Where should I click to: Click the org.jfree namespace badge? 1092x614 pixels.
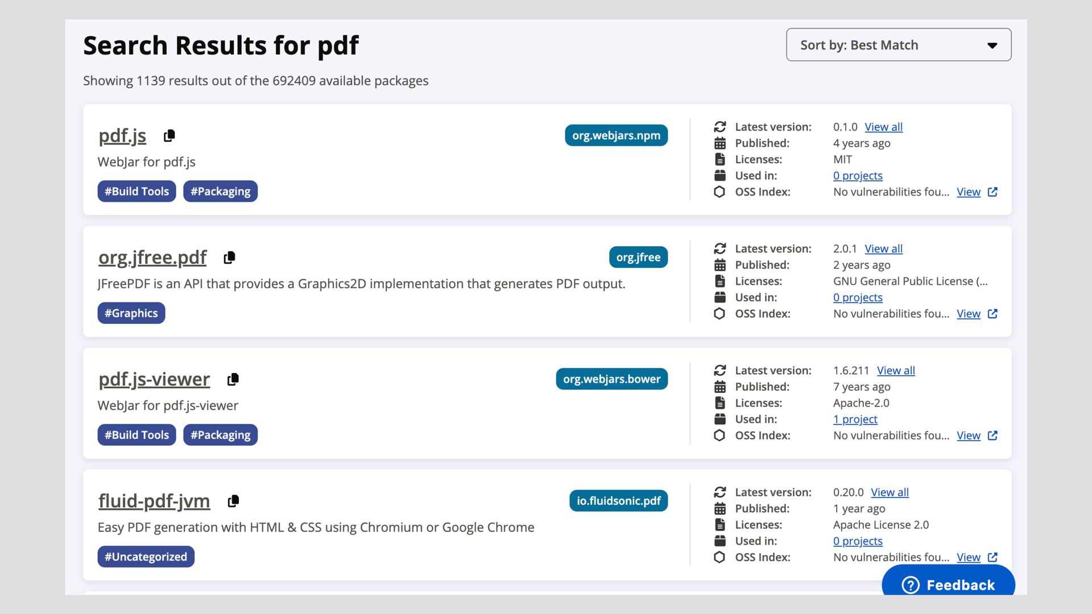tap(638, 257)
